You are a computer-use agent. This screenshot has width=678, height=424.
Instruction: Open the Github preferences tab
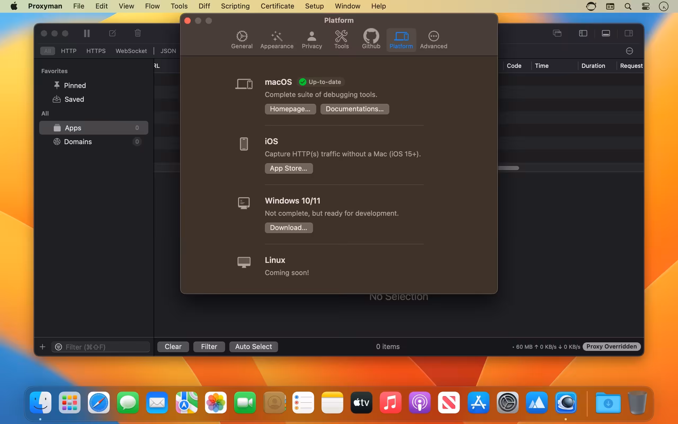pyautogui.click(x=371, y=40)
